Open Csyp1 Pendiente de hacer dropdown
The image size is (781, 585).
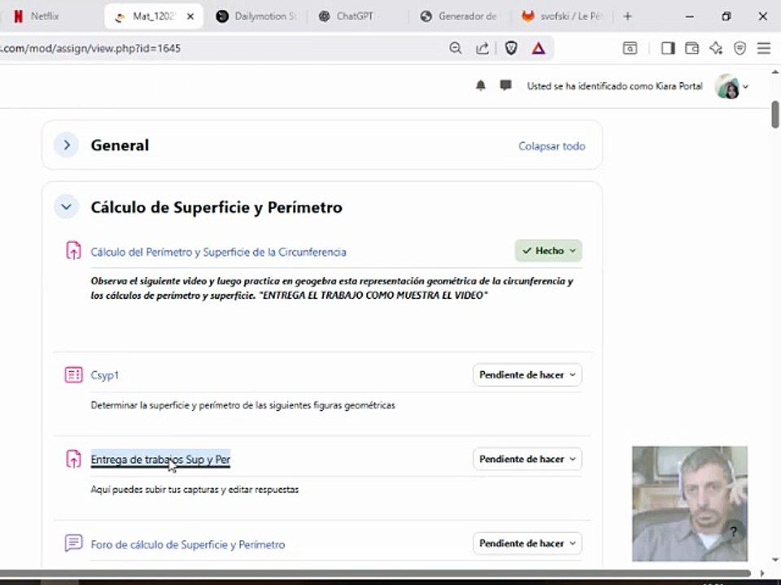[527, 375]
